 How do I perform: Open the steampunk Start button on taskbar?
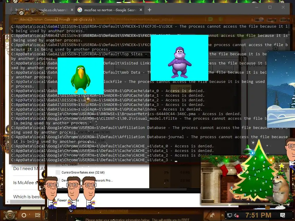click(10, 215)
